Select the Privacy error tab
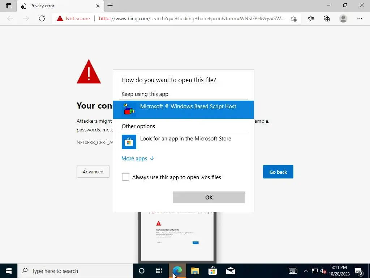 coord(60,6)
